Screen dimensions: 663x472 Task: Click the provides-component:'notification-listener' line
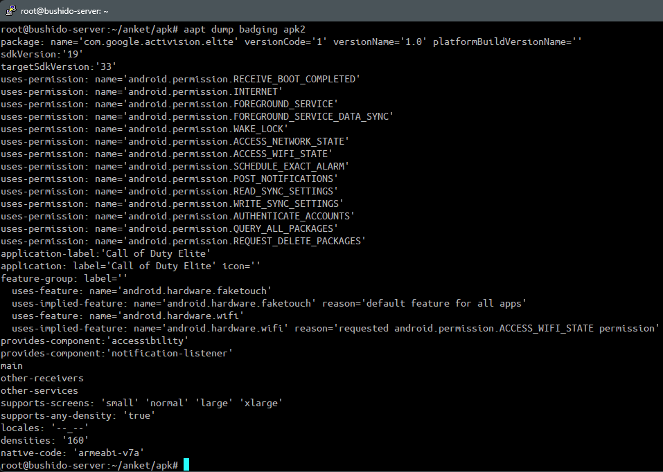(116, 353)
